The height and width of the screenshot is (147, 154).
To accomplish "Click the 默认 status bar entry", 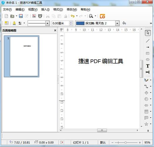I will coord(103,143).
